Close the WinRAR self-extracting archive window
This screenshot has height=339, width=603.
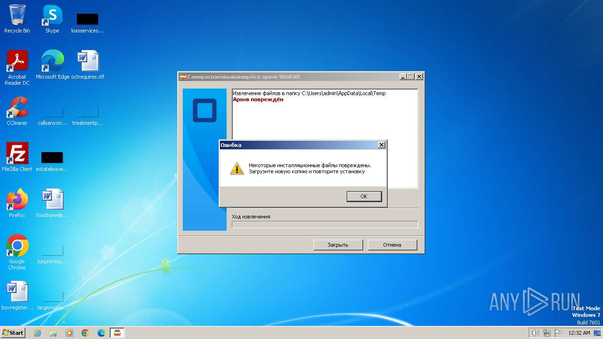click(419, 77)
